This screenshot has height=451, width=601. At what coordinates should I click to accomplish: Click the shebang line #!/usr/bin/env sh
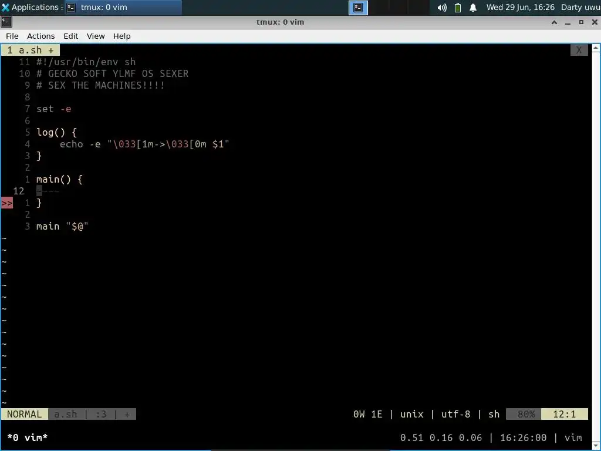(x=86, y=62)
